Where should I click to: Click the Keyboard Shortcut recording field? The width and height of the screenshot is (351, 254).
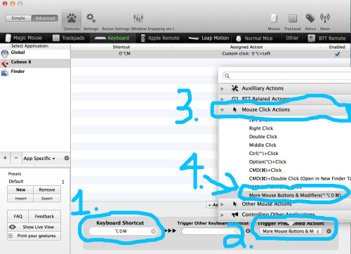pyautogui.click(x=123, y=231)
